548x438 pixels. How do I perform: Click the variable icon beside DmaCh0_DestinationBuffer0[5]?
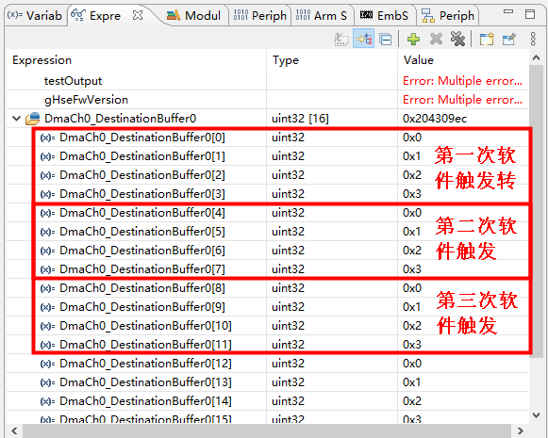point(47,232)
